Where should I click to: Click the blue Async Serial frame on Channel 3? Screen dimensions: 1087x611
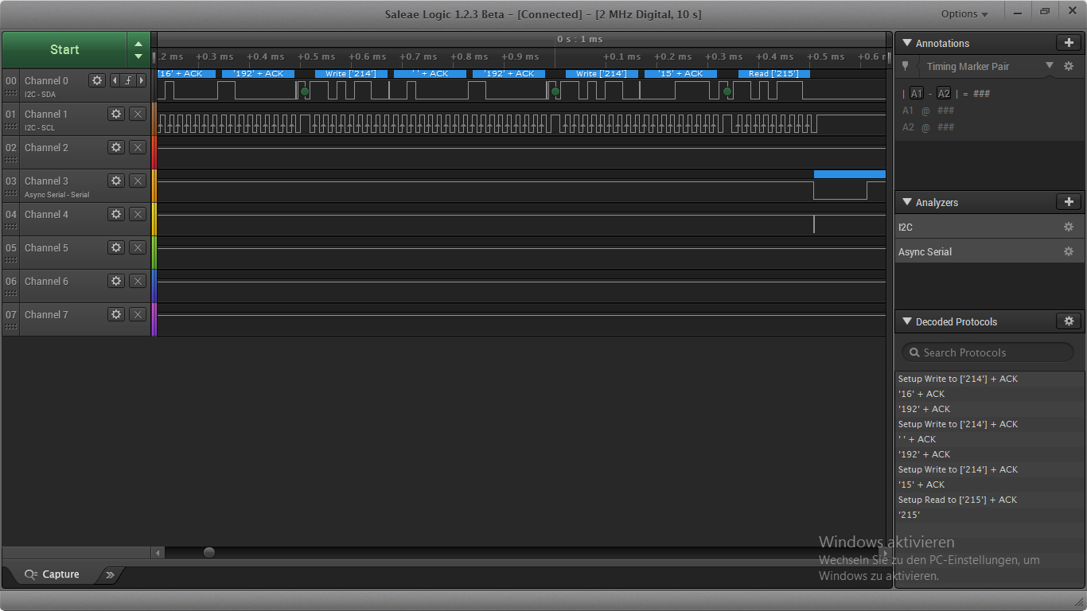849,173
